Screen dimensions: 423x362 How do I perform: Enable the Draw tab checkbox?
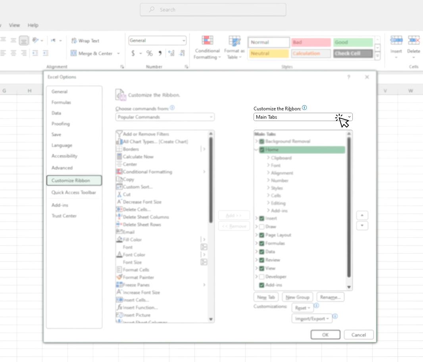point(261,227)
